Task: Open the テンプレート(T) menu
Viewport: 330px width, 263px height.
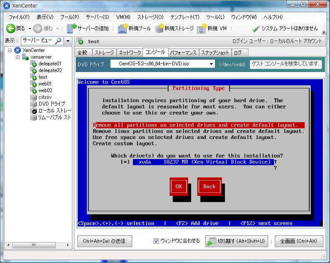Action: click(x=185, y=17)
